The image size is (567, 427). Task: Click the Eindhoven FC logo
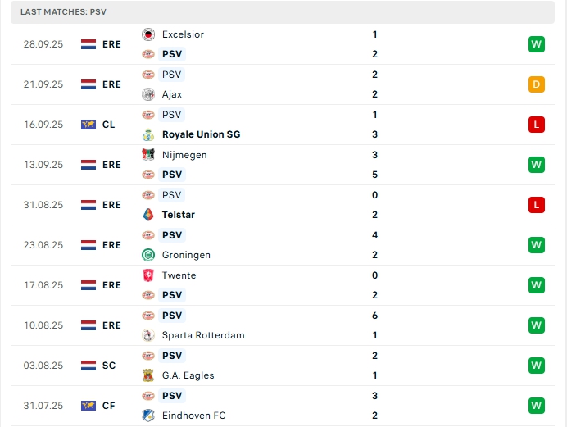[x=148, y=416]
